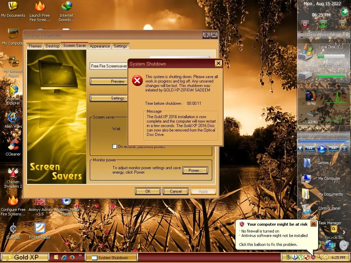The image size is (351, 263).
Task: Launch Alien Wars desktop icon
Action: [13, 120]
